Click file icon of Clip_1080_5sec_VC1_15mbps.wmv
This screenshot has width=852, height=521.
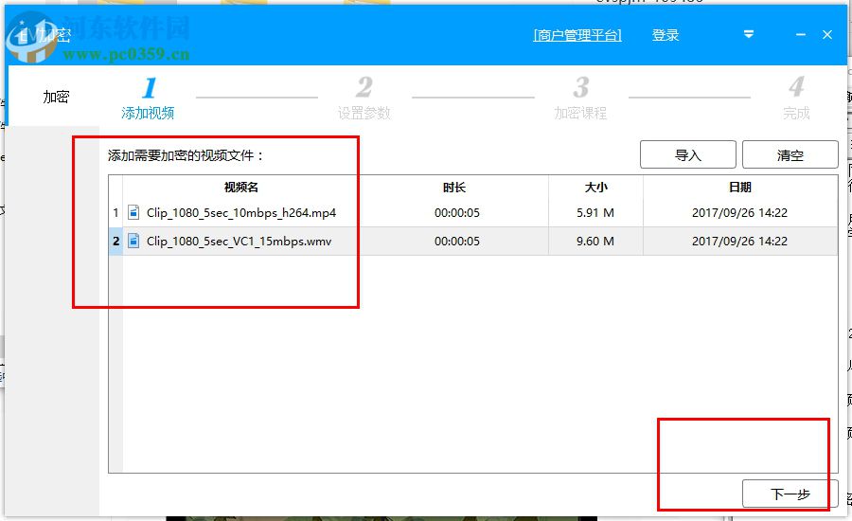(x=133, y=241)
